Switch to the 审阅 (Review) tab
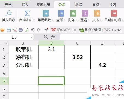The width and height of the screenshot is (124, 99). pyautogui.click(x=96, y=5)
